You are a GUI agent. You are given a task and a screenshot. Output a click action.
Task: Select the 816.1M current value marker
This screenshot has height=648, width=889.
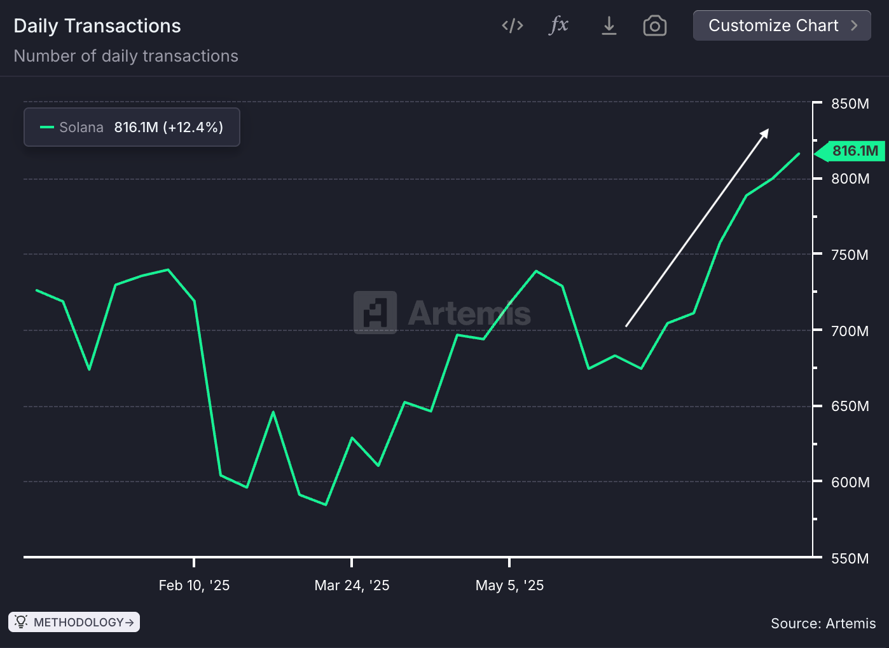(x=850, y=151)
